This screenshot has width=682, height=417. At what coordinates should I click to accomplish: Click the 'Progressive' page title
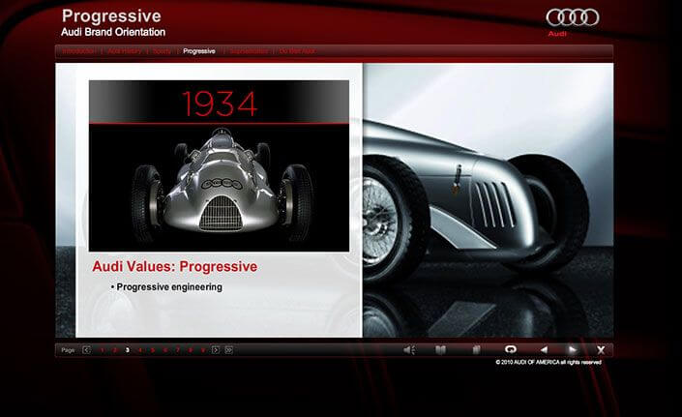click(111, 16)
